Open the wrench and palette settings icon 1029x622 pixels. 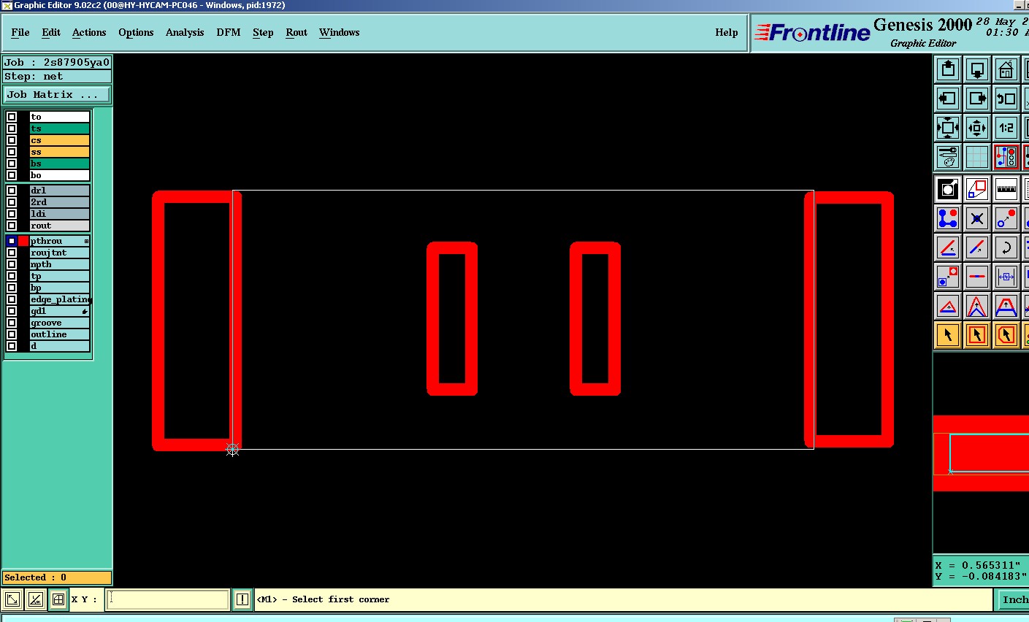click(948, 157)
